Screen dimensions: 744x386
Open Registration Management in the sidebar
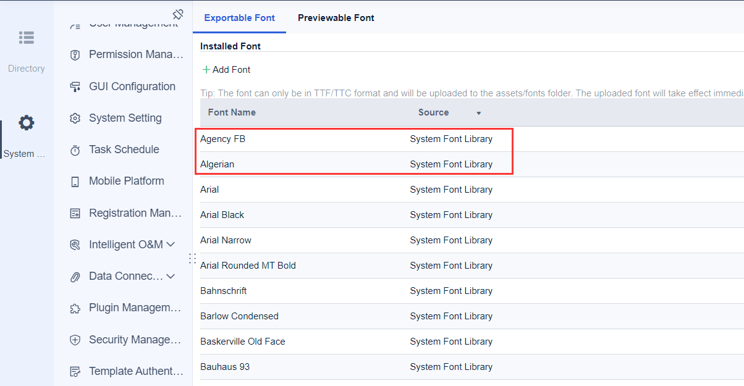point(135,213)
